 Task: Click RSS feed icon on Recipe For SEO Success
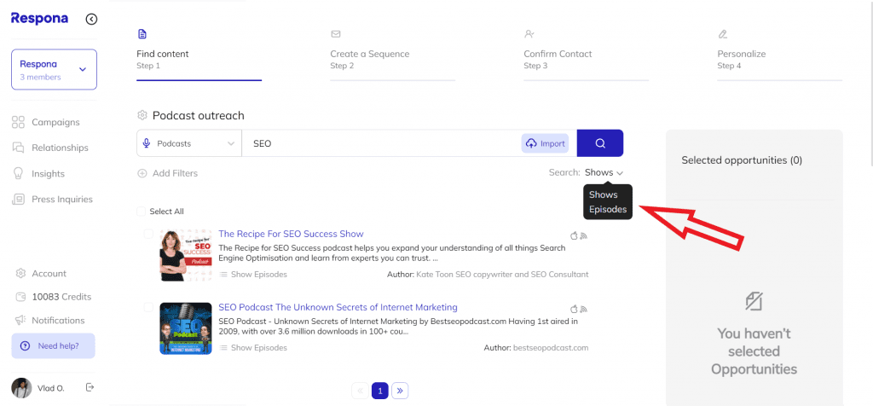coord(584,236)
